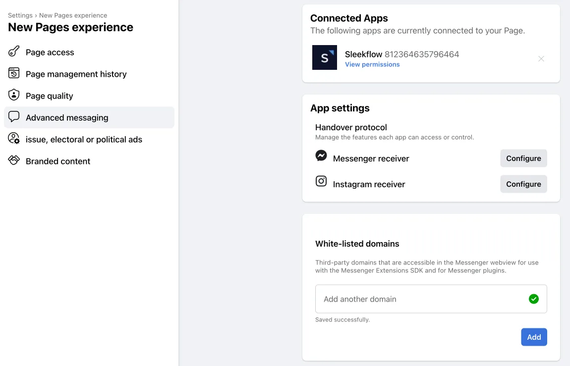Viewport: 570px width, 366px height.
Task: Click the Sleekflow app logo
Action: pos(325,57)
